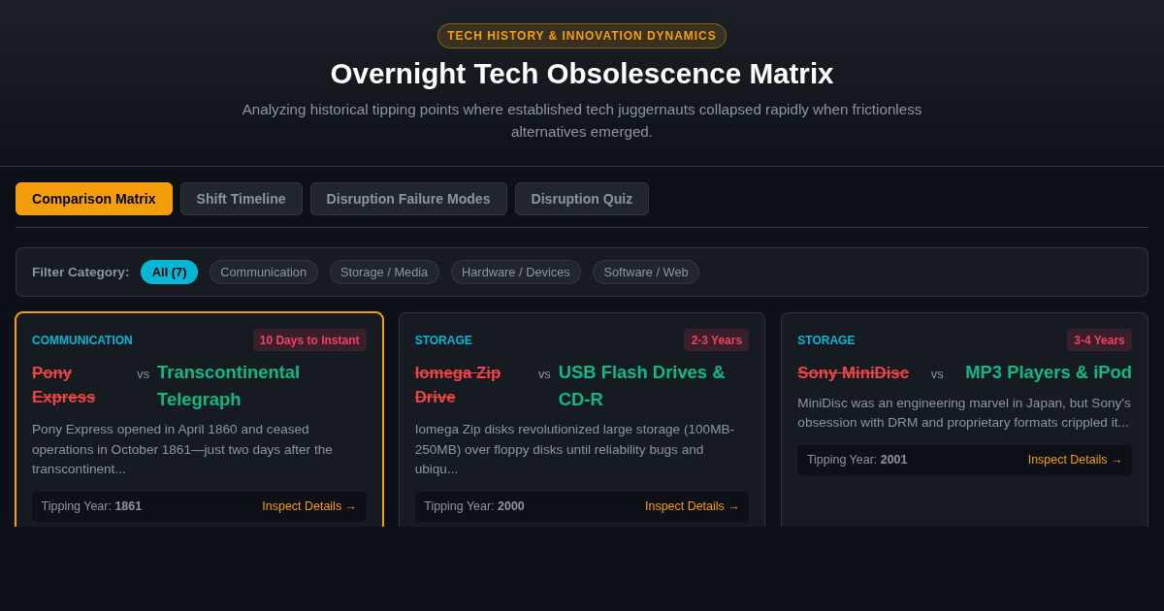Screen dimensions: 1164x611
Task: Click the '2-3 Years' duration badge
Action: 717,340
